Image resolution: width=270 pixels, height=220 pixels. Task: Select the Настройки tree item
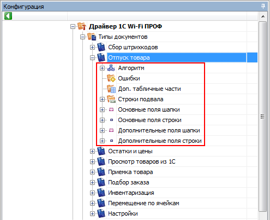click(123, 213)
